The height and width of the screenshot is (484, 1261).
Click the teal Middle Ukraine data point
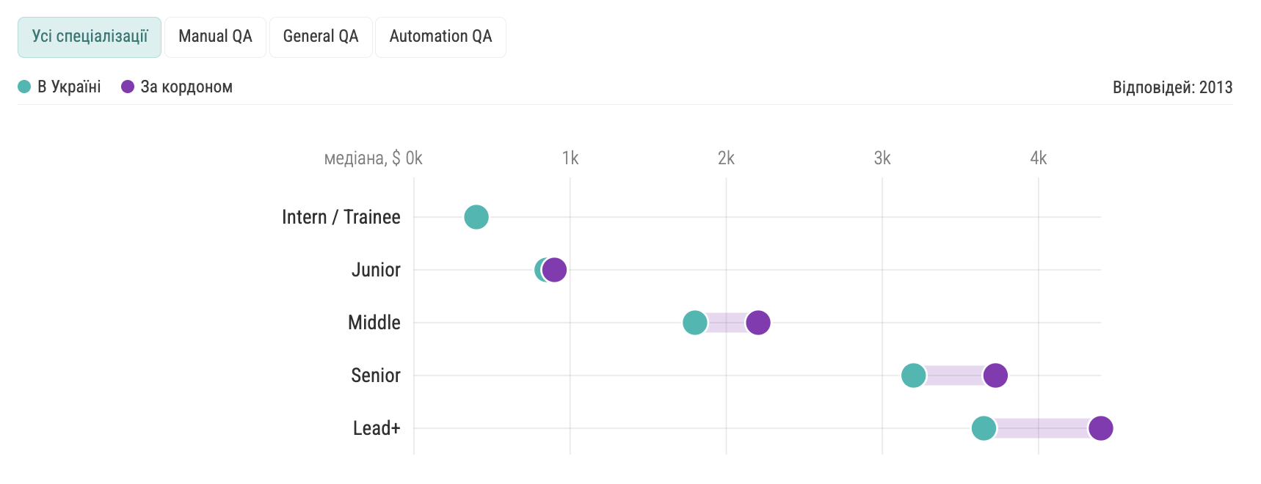click(x=694, y=323)
